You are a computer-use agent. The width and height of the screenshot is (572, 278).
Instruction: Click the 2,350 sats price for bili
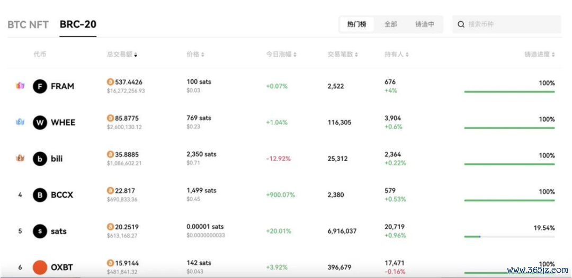pos(201,154)
